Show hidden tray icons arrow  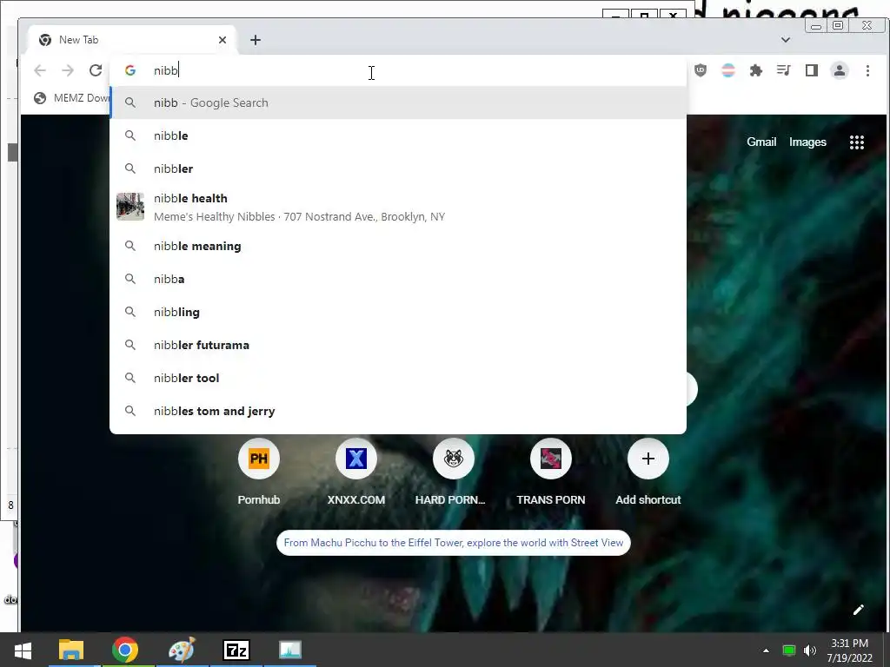(766, 650)
